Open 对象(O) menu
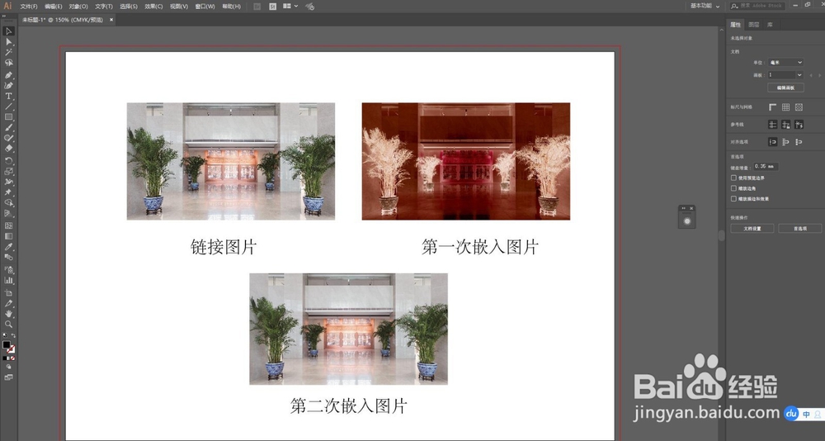The image size is (825, 441). (x=78, y=7)
